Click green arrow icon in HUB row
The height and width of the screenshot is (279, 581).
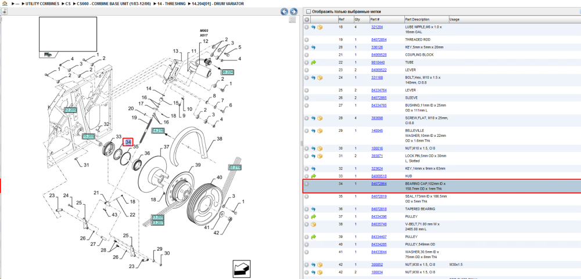pos(313,176)
